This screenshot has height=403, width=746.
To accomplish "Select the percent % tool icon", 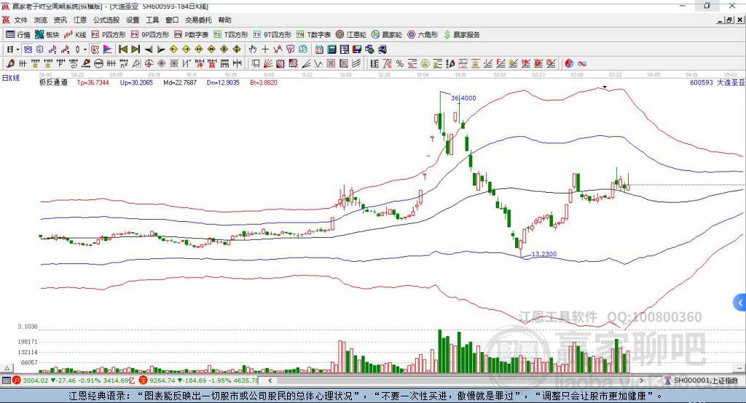I will pyautogui.click(x=400, y=63).
